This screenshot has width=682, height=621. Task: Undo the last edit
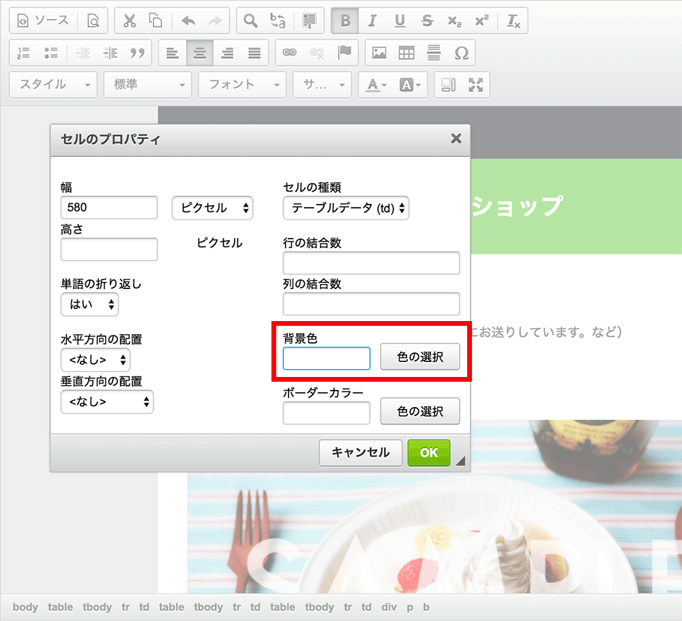(188, 20)
